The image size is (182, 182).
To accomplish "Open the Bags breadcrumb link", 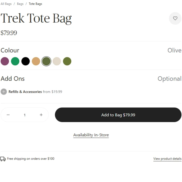I will (x=20, y=4).
